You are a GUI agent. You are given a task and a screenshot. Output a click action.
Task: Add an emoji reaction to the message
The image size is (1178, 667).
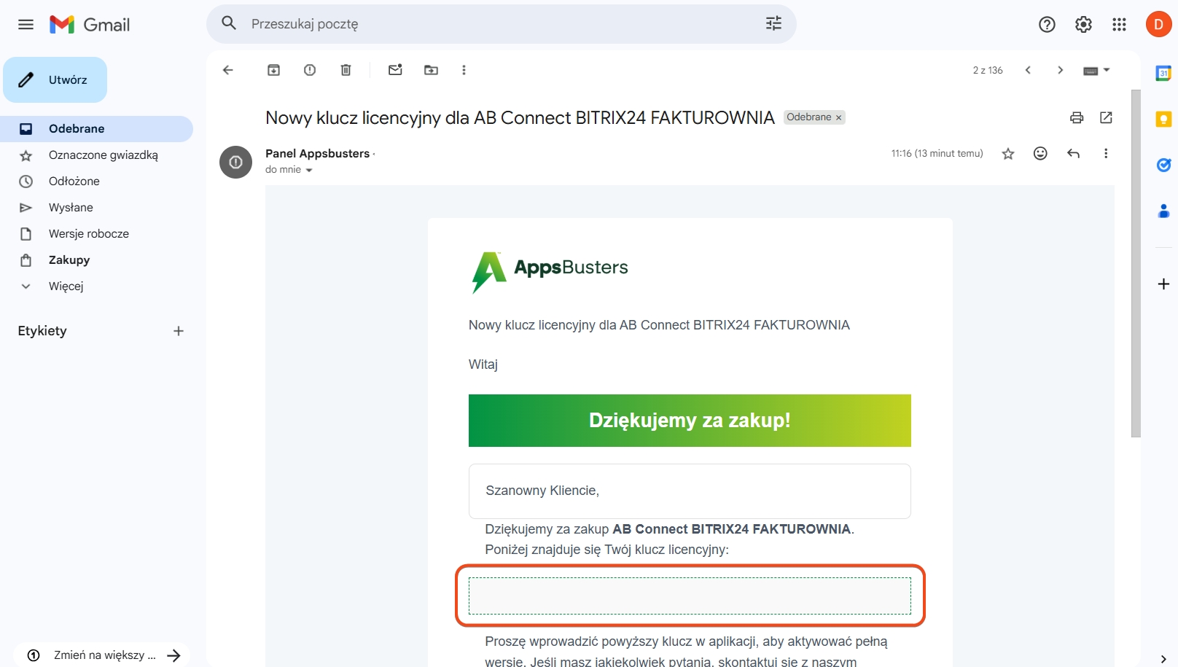click(x=1040, y=153)
